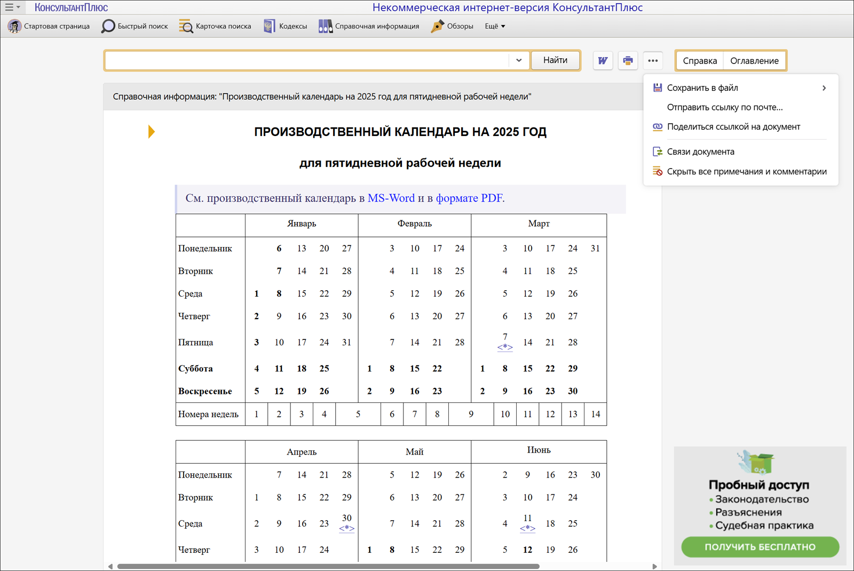Open the MS-Word calendar link

pos(391,198)
